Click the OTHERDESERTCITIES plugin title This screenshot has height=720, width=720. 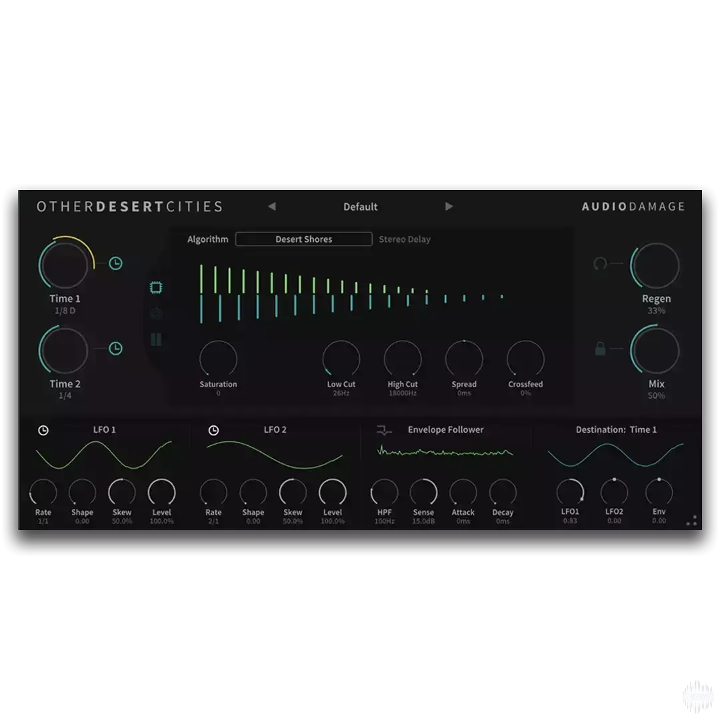click(x=129, y=207)
